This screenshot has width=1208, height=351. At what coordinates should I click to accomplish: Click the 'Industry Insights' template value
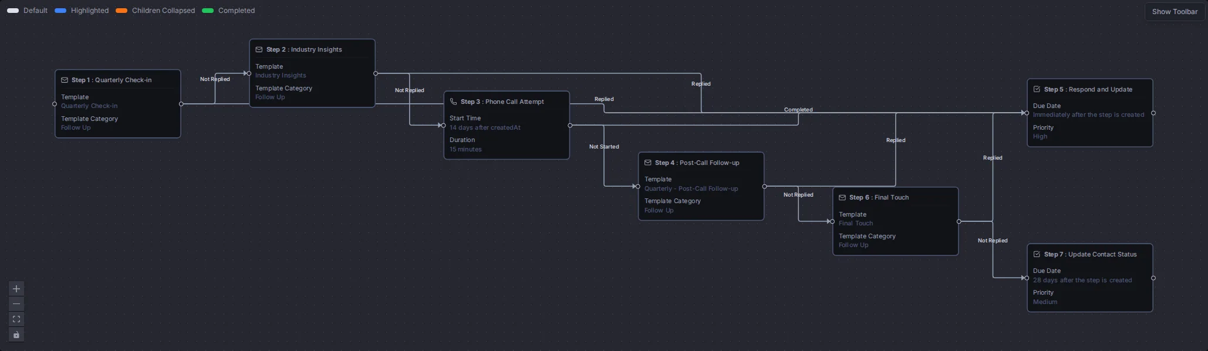(x=281, y=76)
